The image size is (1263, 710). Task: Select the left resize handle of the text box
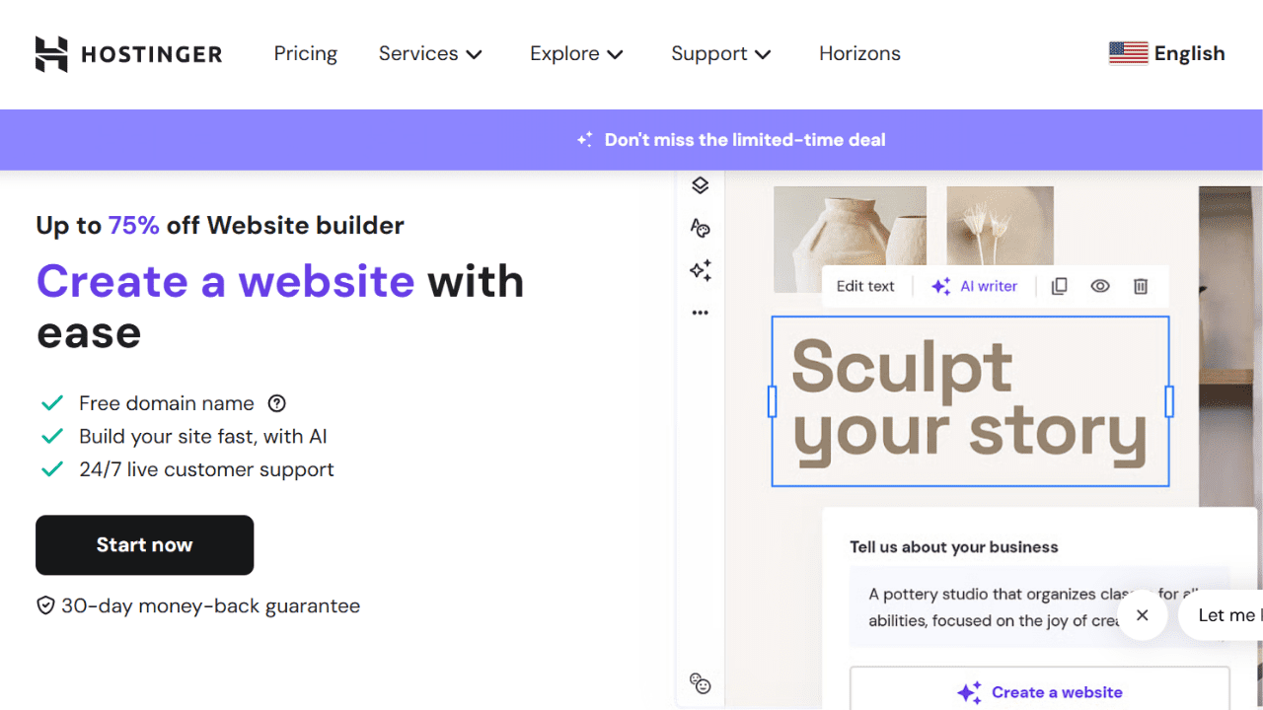coord(772,401)
